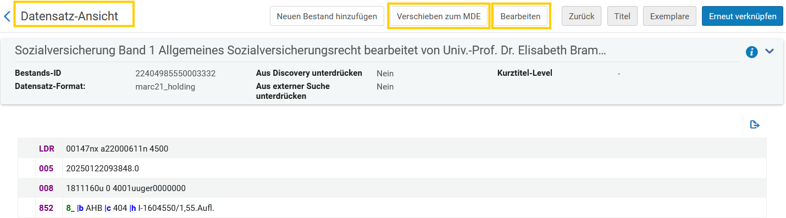
Task: Select the LDR field tag
Action: coord(47,148)
